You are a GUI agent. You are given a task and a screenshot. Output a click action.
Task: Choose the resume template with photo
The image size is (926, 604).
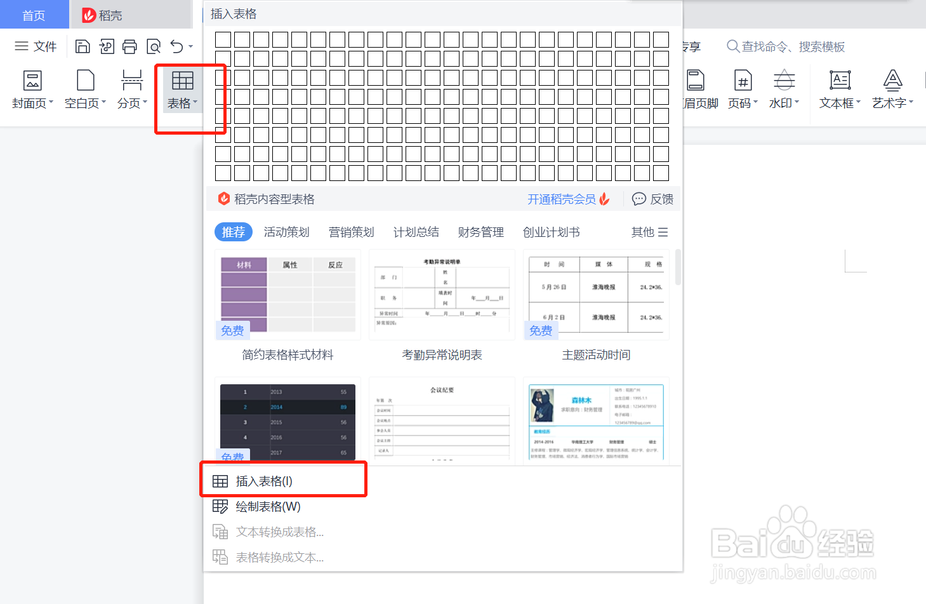click(x=596, y=421)
